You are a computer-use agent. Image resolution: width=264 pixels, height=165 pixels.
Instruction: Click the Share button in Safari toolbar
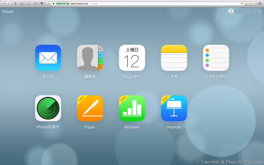tap(35, 4)
